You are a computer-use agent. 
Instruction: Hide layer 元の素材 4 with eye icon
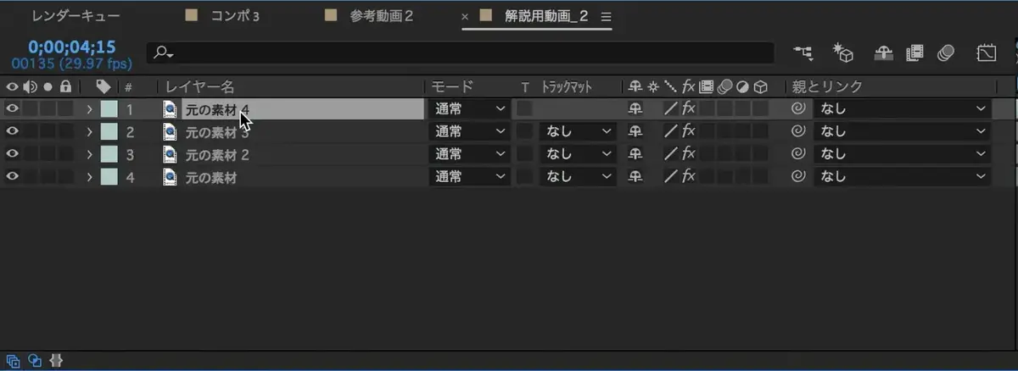[x=12, y=108]
